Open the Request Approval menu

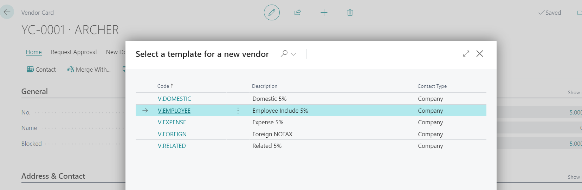click(74, 52)
